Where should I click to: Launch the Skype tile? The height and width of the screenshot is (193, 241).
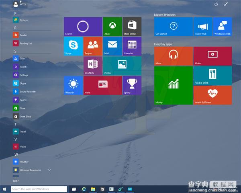pyautogui.click(x=74, y=46)
